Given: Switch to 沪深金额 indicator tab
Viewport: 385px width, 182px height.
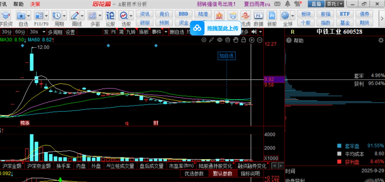Looking at the screenshot, I should click(12, 166).
